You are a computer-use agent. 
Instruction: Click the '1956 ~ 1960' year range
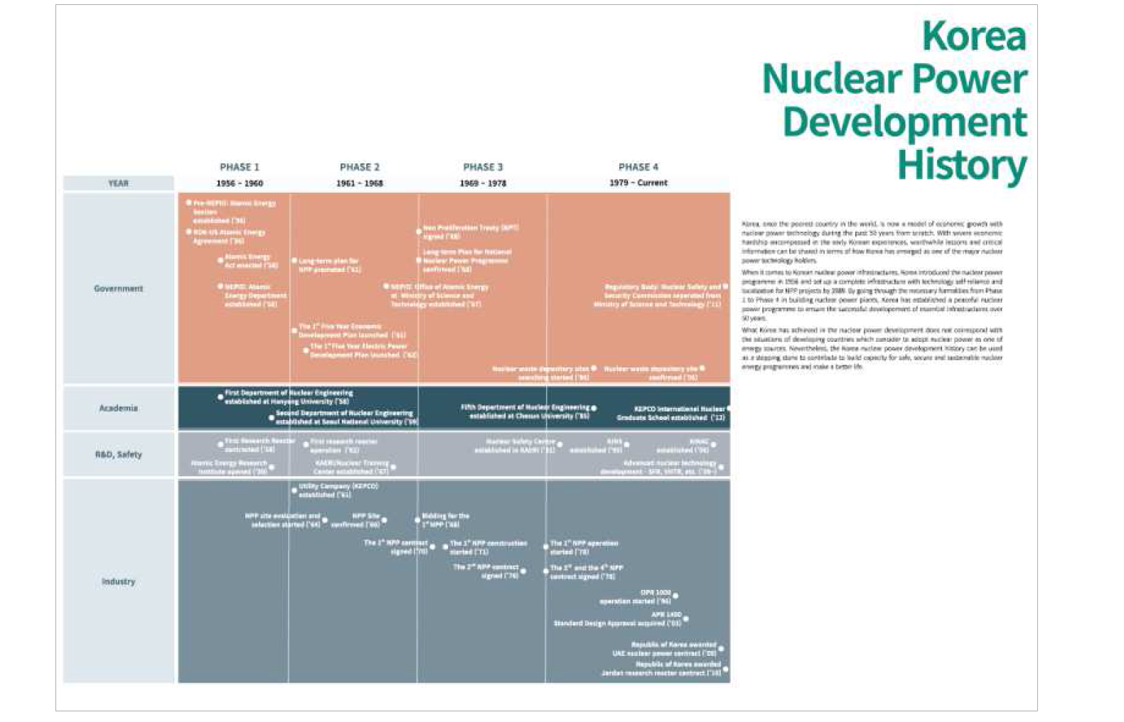tap(240, 183)
